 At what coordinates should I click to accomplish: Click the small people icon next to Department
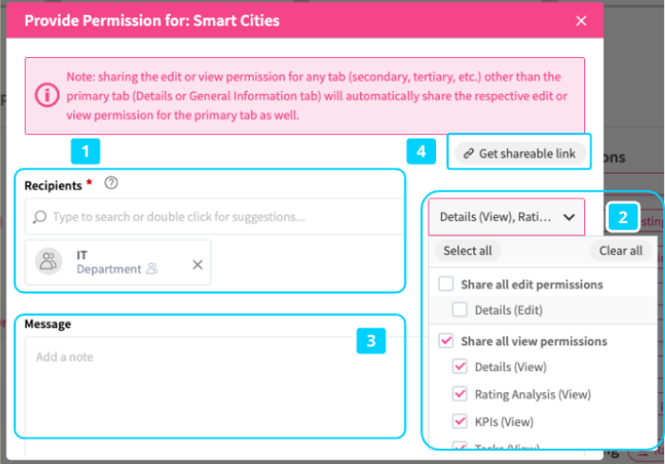[152, 269]
